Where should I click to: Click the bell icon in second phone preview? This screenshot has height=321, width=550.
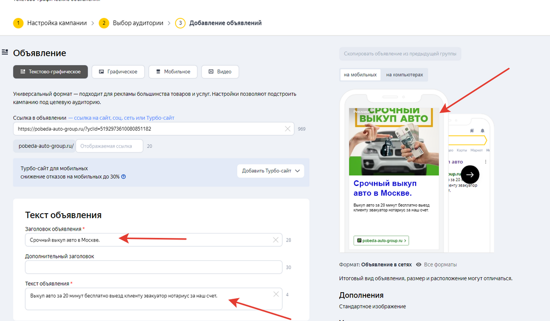(482, 131)
